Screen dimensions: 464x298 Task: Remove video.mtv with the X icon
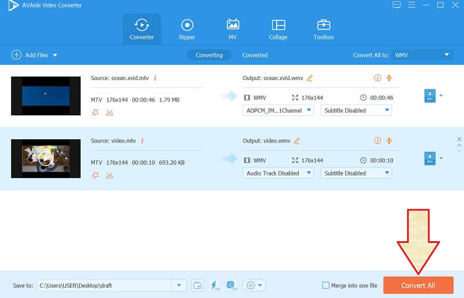point(459,139)
